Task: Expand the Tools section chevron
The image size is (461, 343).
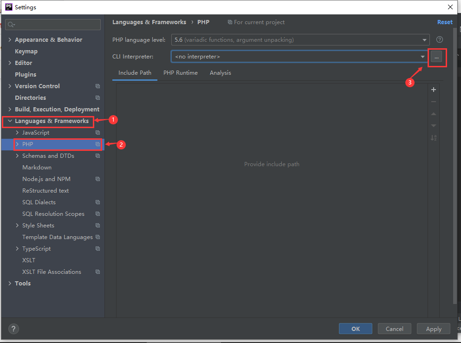Action: (x=10, y=283)
